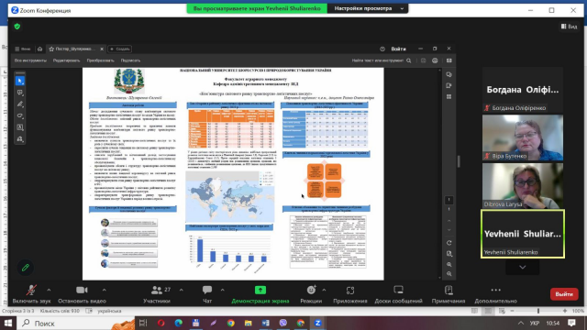Expand audio options arrow next to microphone
This screenshot has height=330, width=587.
[x=49, y=290]
